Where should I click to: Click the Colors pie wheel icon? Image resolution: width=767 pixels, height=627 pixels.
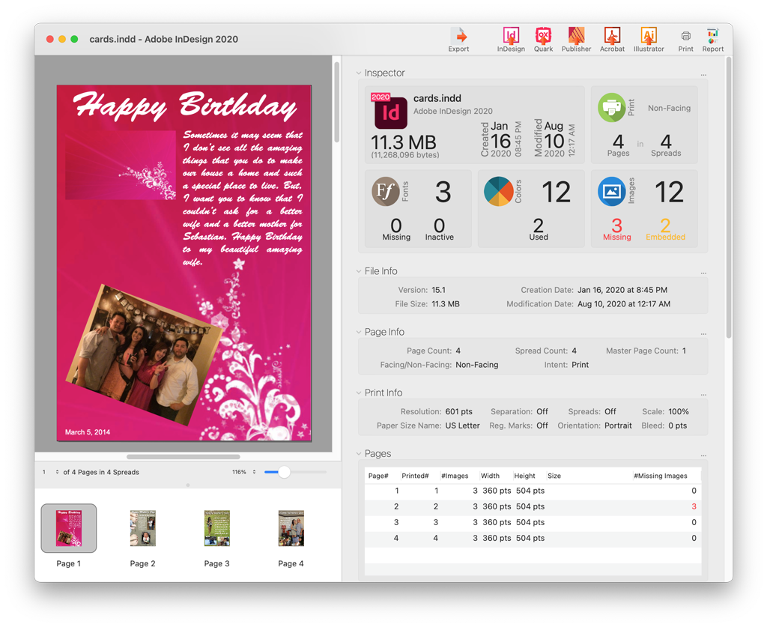pyautogui.click(x=498, y=191)
